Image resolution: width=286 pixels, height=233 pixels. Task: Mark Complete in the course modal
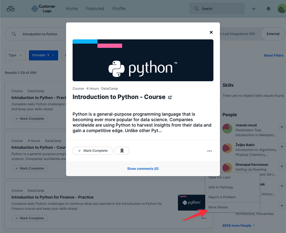coord(93,151)
